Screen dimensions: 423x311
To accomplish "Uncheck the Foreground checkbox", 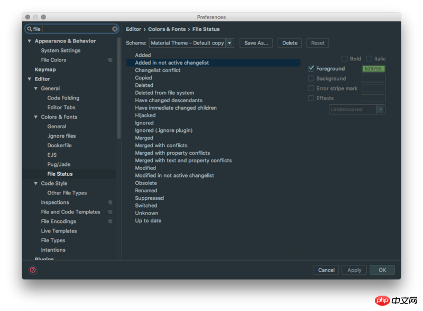I will 311,68.
